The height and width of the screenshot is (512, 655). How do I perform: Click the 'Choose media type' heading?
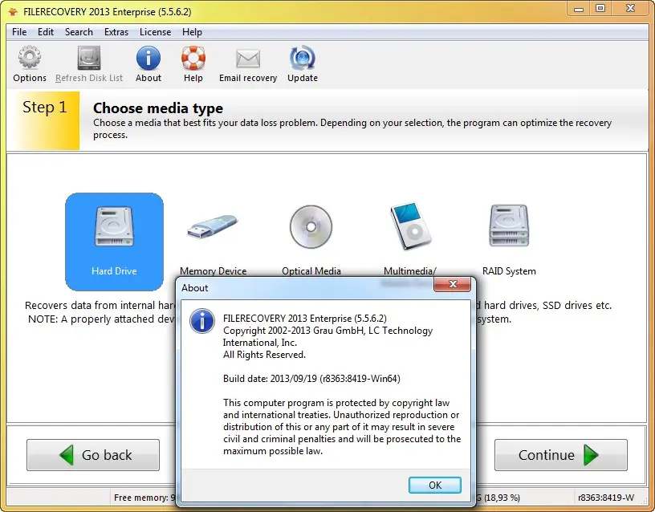click(x=158, y=108)
